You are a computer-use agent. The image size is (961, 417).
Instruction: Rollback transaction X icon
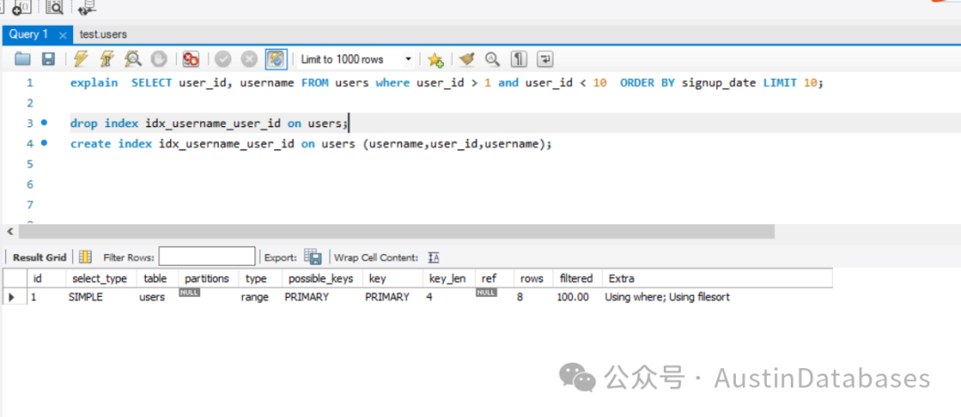pyautogui.click(x=249, y=59)
